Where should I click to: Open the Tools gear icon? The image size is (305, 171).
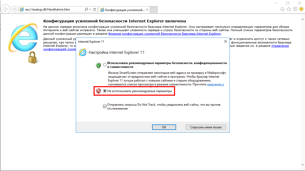click(x=295, y=9)
